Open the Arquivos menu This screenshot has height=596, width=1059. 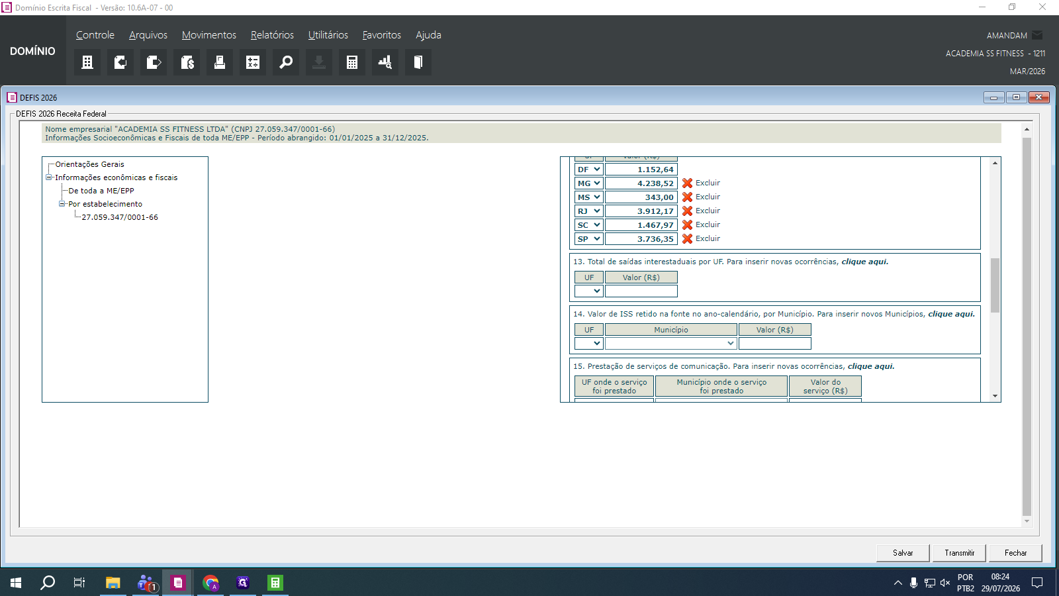(148, 35)
